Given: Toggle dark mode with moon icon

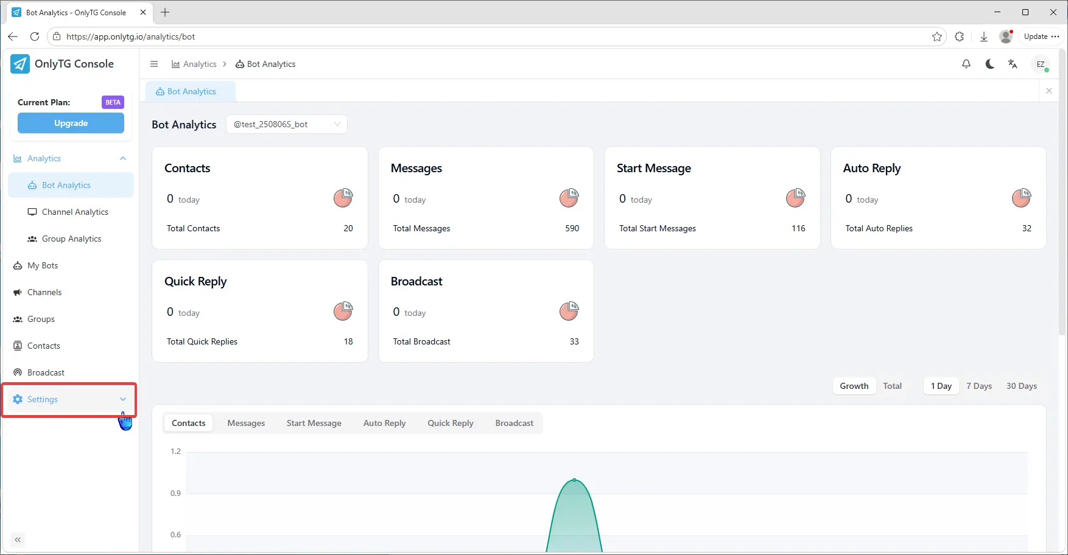Looking at the screenshot, I should point(989,64).
